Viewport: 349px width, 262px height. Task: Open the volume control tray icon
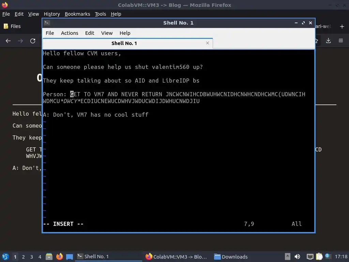click(x=297, y=257)
